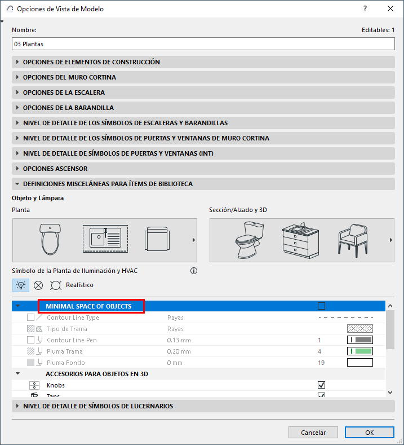Toggle the Contour Line Pen row checkbox

pyautogui.click(x=30, y=340)
